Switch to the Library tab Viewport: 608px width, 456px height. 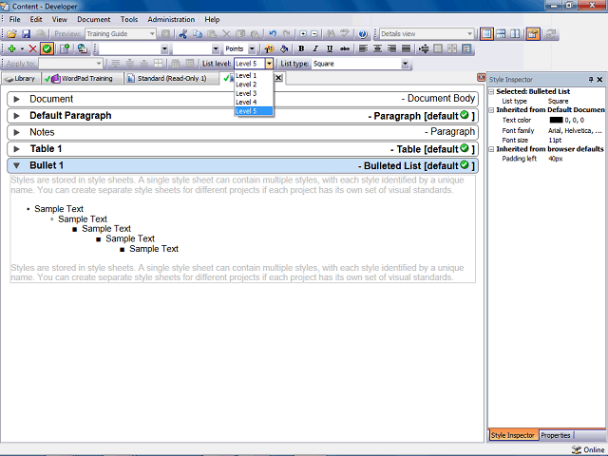point(20,79)
